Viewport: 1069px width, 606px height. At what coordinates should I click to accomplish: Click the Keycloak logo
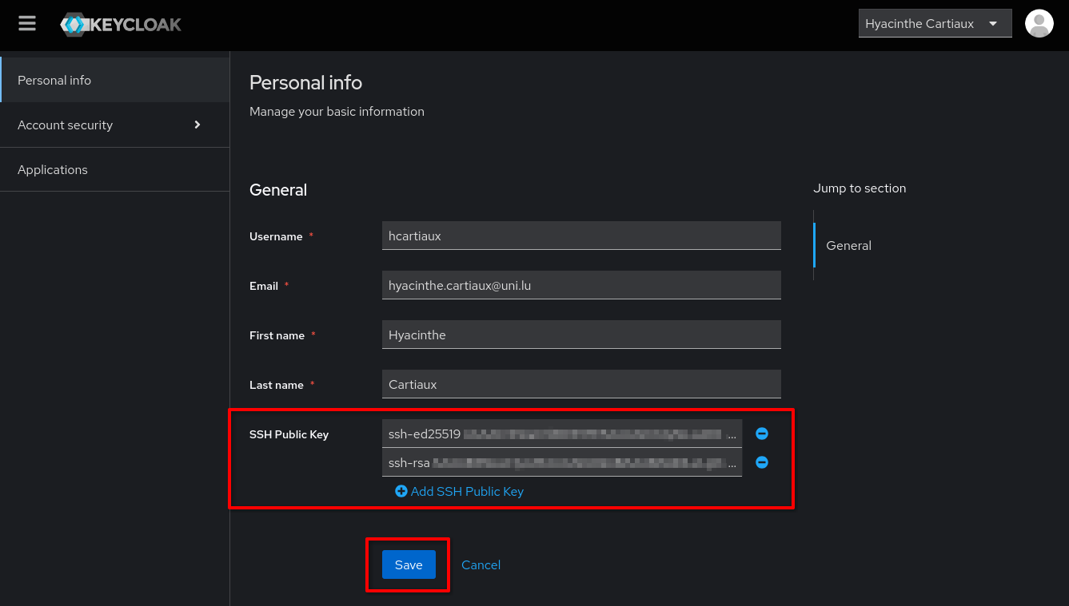pos(120,23)
